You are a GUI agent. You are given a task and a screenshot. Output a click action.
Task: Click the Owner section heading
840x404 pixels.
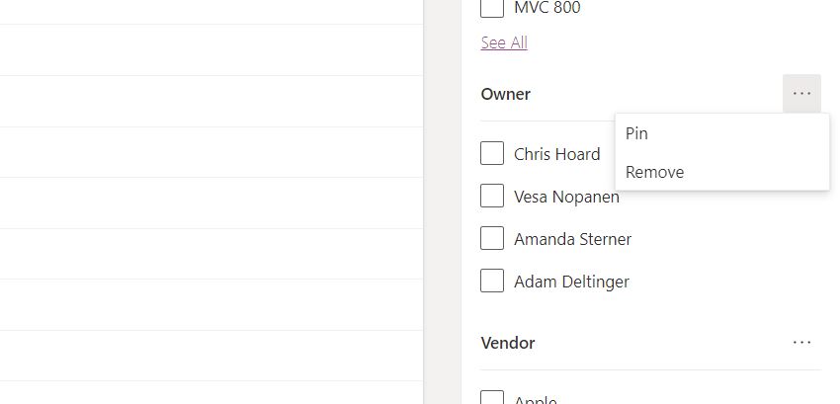(506, 94)
